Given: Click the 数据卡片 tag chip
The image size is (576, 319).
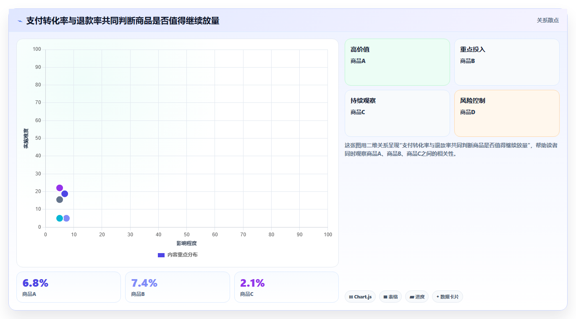Looking at the screenshot, I should pyautogui.click(x=448, y=297).
